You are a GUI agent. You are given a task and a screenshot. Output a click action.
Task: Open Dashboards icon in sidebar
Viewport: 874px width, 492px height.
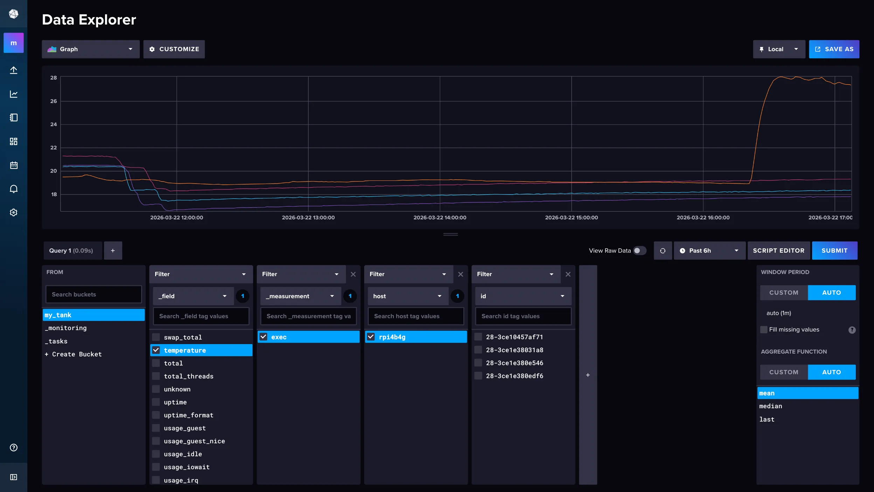(14, 141)
